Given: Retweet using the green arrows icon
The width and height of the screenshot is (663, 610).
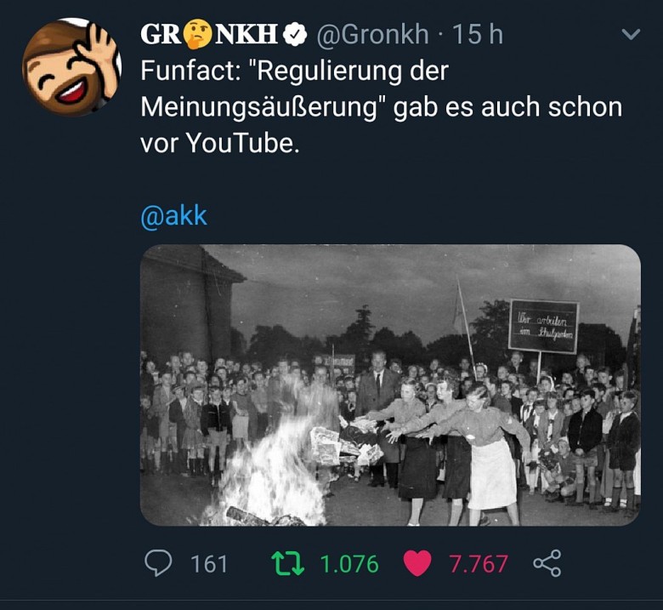Looking at the screenshot, I should tap(287, 563).
